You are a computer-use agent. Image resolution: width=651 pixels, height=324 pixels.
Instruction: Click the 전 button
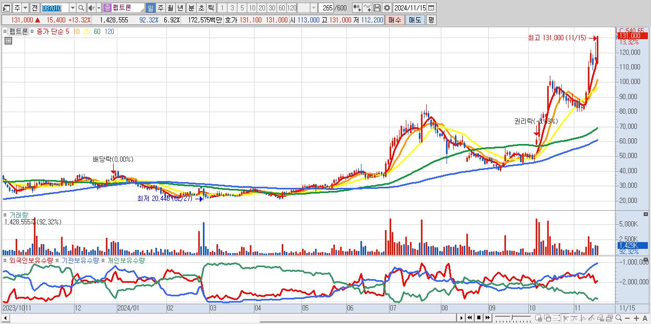pos(34,8)
